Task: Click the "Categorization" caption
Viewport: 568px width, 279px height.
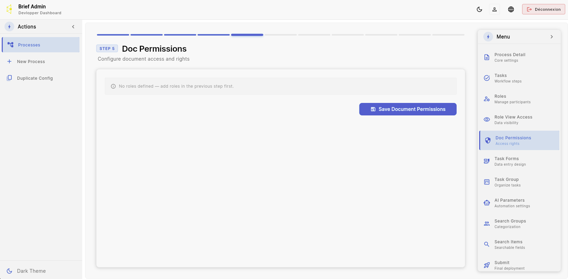Action: (x=507, y=227)
